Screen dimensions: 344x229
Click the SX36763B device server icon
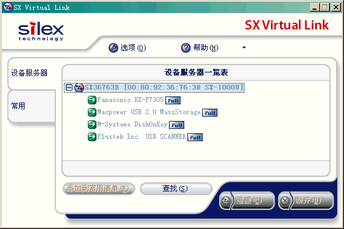[79, 88]
